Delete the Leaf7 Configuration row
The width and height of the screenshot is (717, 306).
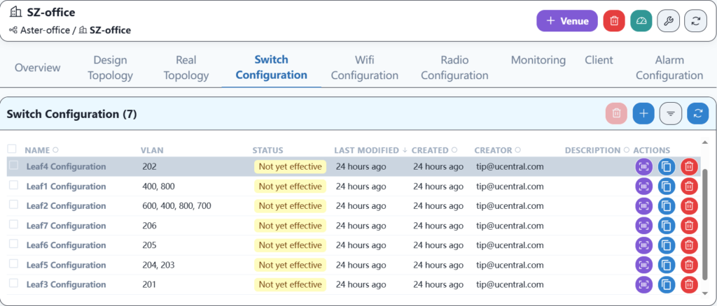pyautogui.click(x=690, y=226)
